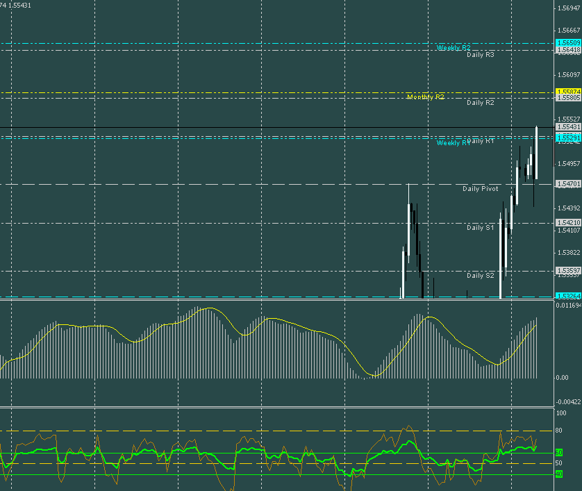Screen dimensions: 582x491
Task: Click the 1.56097 price scale value
Action: tap(569, 75)
